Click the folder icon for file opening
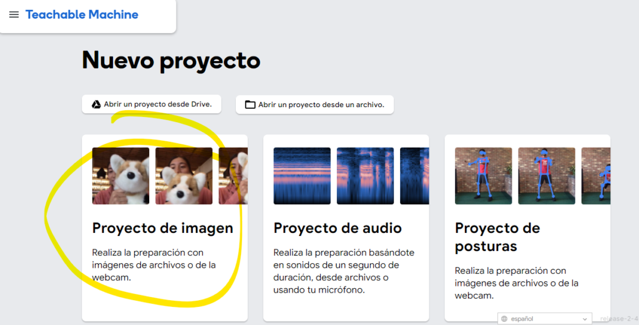639x325 pixels. coord(250,105)
